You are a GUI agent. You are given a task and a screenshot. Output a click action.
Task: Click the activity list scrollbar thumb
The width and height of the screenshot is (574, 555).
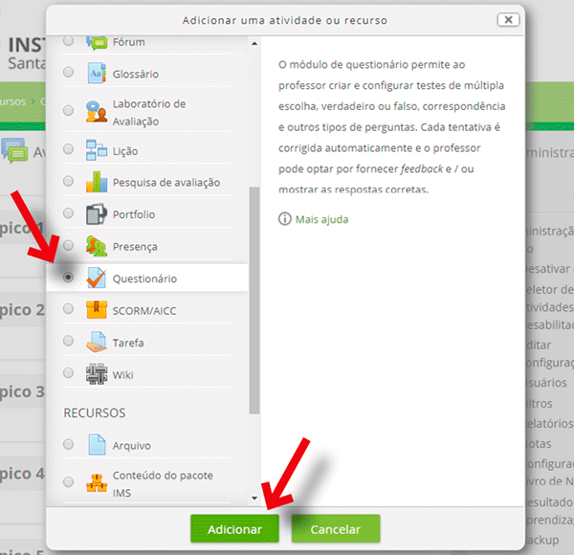[254, 297]
